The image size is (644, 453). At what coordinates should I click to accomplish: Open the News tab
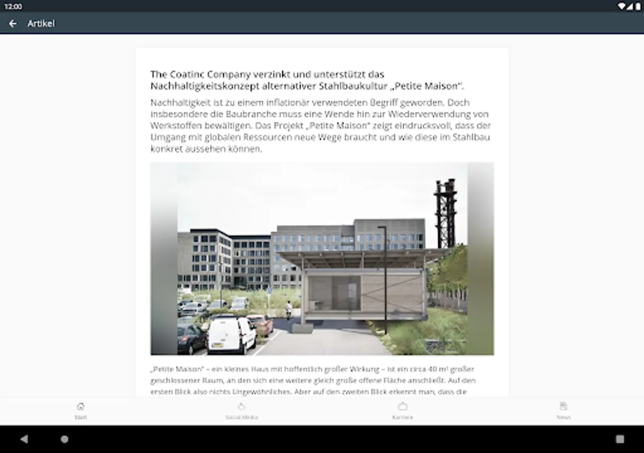(x=563, y=411)
